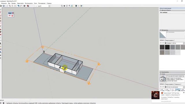Open the Расширения menu

42,3
